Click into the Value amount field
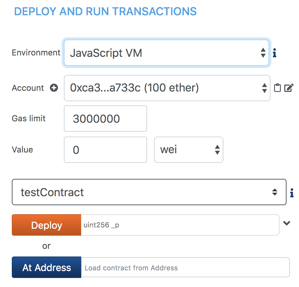 point(105,150)
